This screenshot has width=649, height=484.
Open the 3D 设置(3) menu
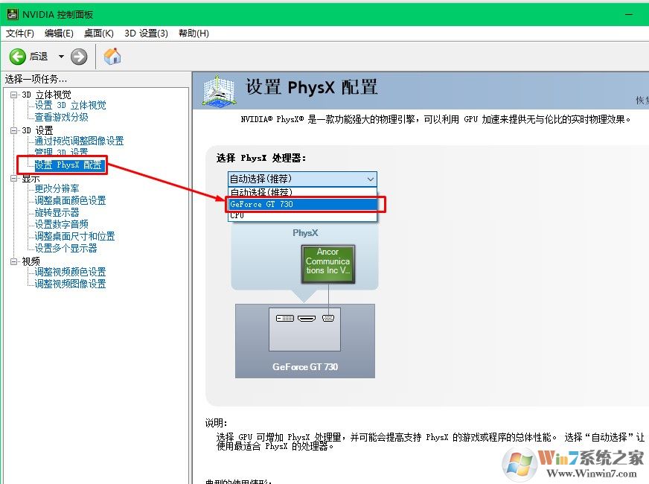[146, 33]
